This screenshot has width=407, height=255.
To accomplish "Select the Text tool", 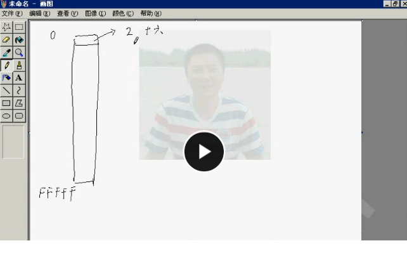I will 19,77.
